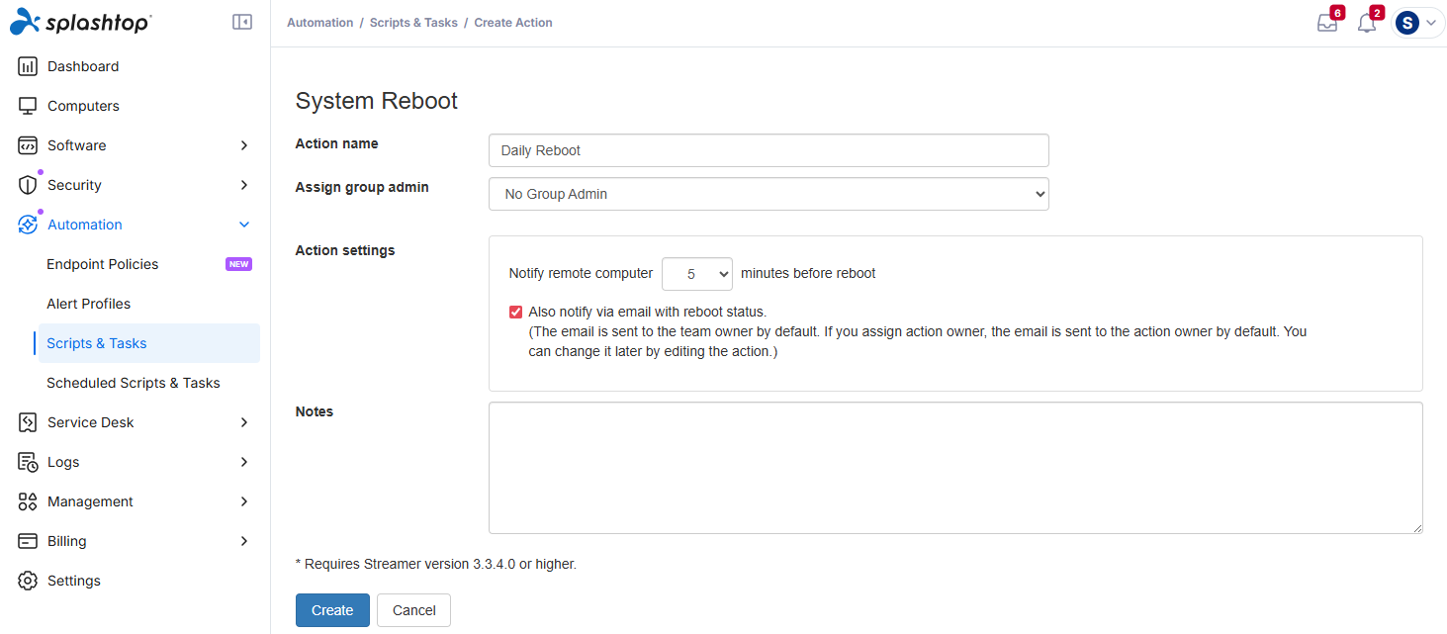This screenshot has height=634, width=1447.
Task: Click 'Notify remote computer' text
Action: [x=581, y=273]
